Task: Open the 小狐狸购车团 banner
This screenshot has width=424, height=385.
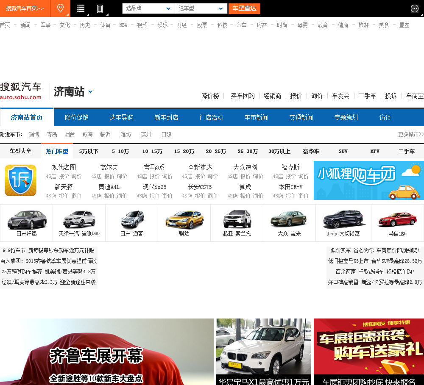Action: coord(368,180)
